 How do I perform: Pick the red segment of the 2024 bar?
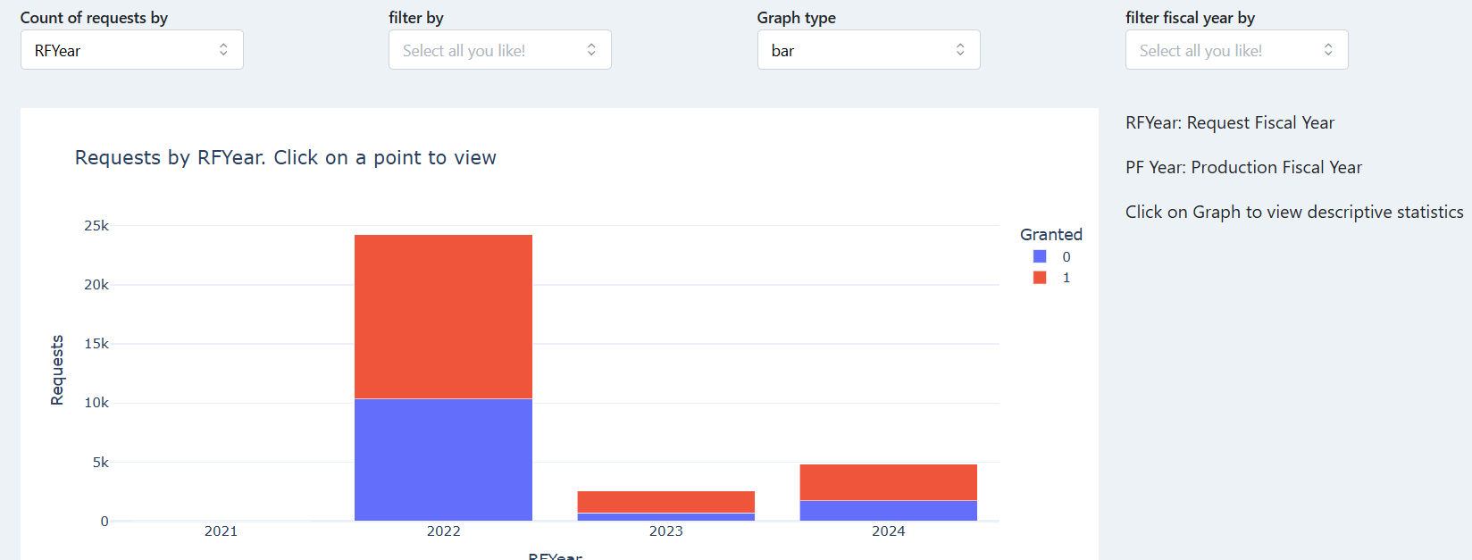click(x=888, y=482)
